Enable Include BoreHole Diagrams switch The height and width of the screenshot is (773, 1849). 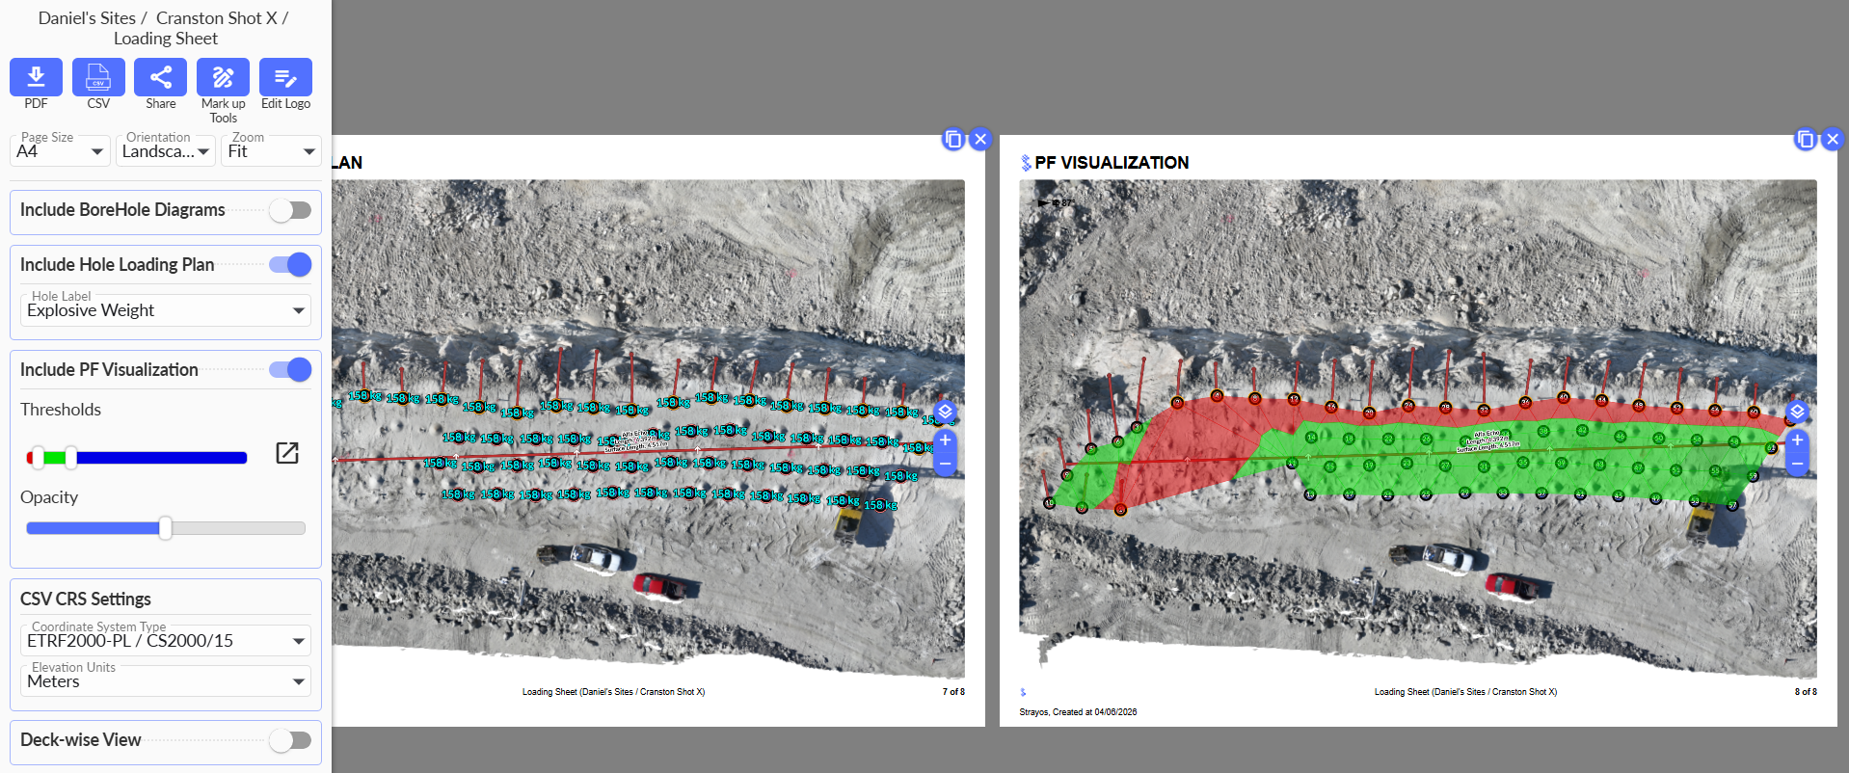[290, 210]
